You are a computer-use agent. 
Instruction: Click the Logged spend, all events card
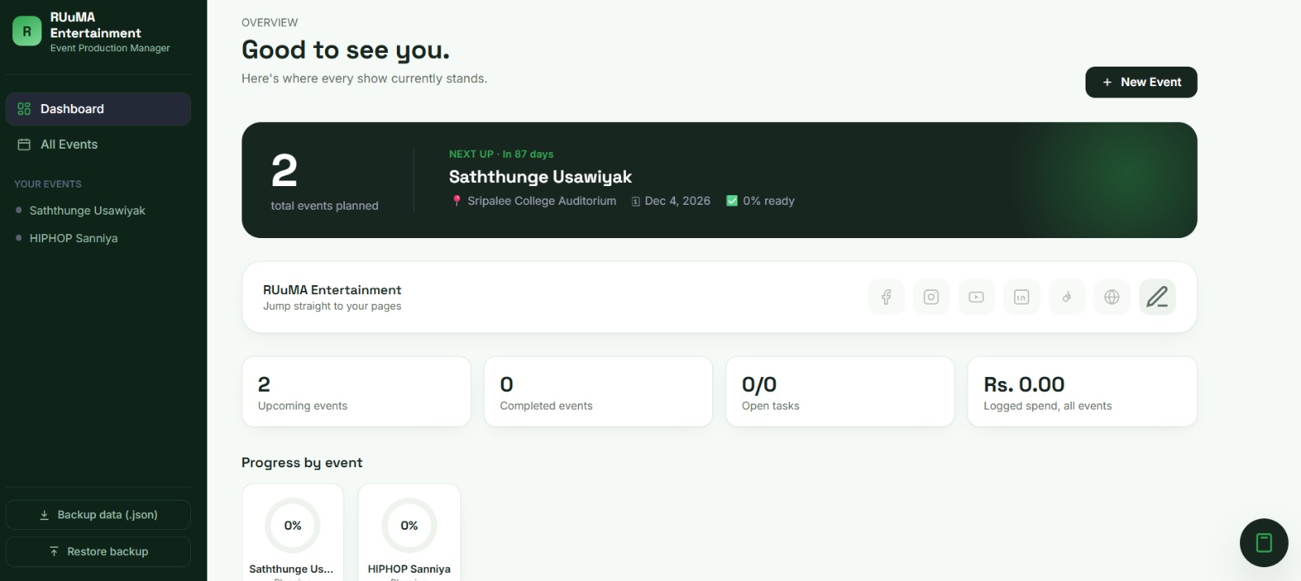(1082, 392)
